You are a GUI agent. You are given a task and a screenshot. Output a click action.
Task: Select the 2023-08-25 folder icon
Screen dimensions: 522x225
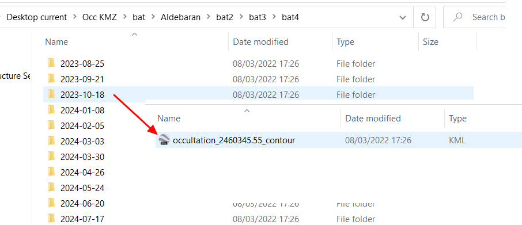51,63
